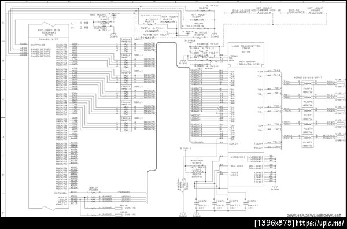Click filter label FL972
The image size is (347, 229).
(308, 88)
